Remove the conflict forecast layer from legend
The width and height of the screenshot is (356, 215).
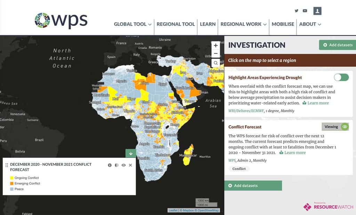[130, 165]
